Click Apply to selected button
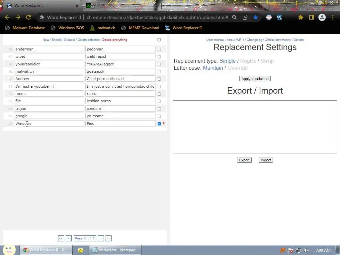The height and width of the screenshot is (255, 340). click(255, 79)
